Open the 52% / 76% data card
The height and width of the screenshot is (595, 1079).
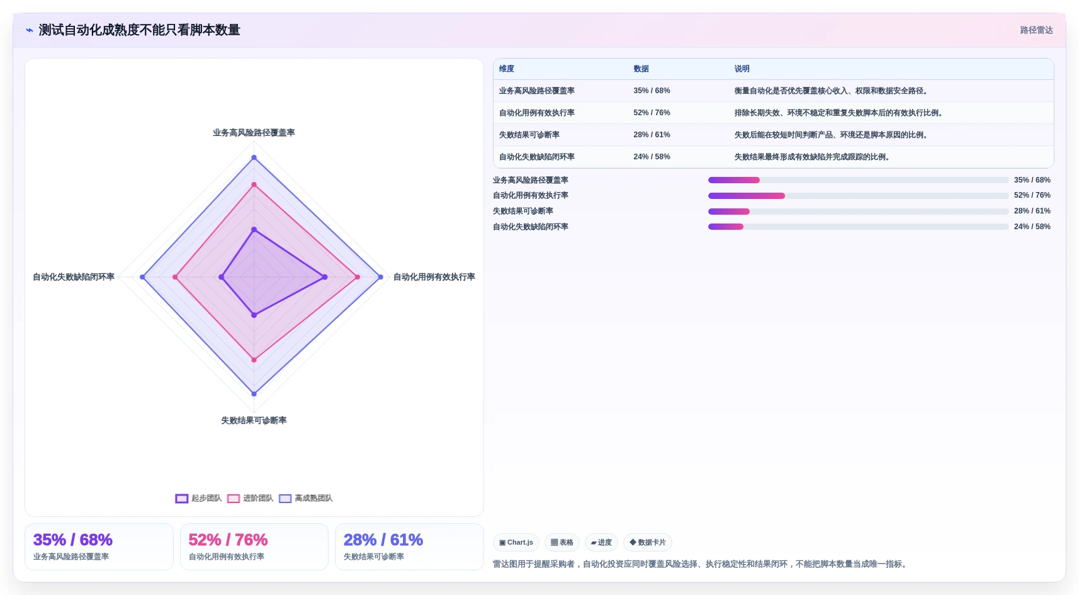coord(254,547)
